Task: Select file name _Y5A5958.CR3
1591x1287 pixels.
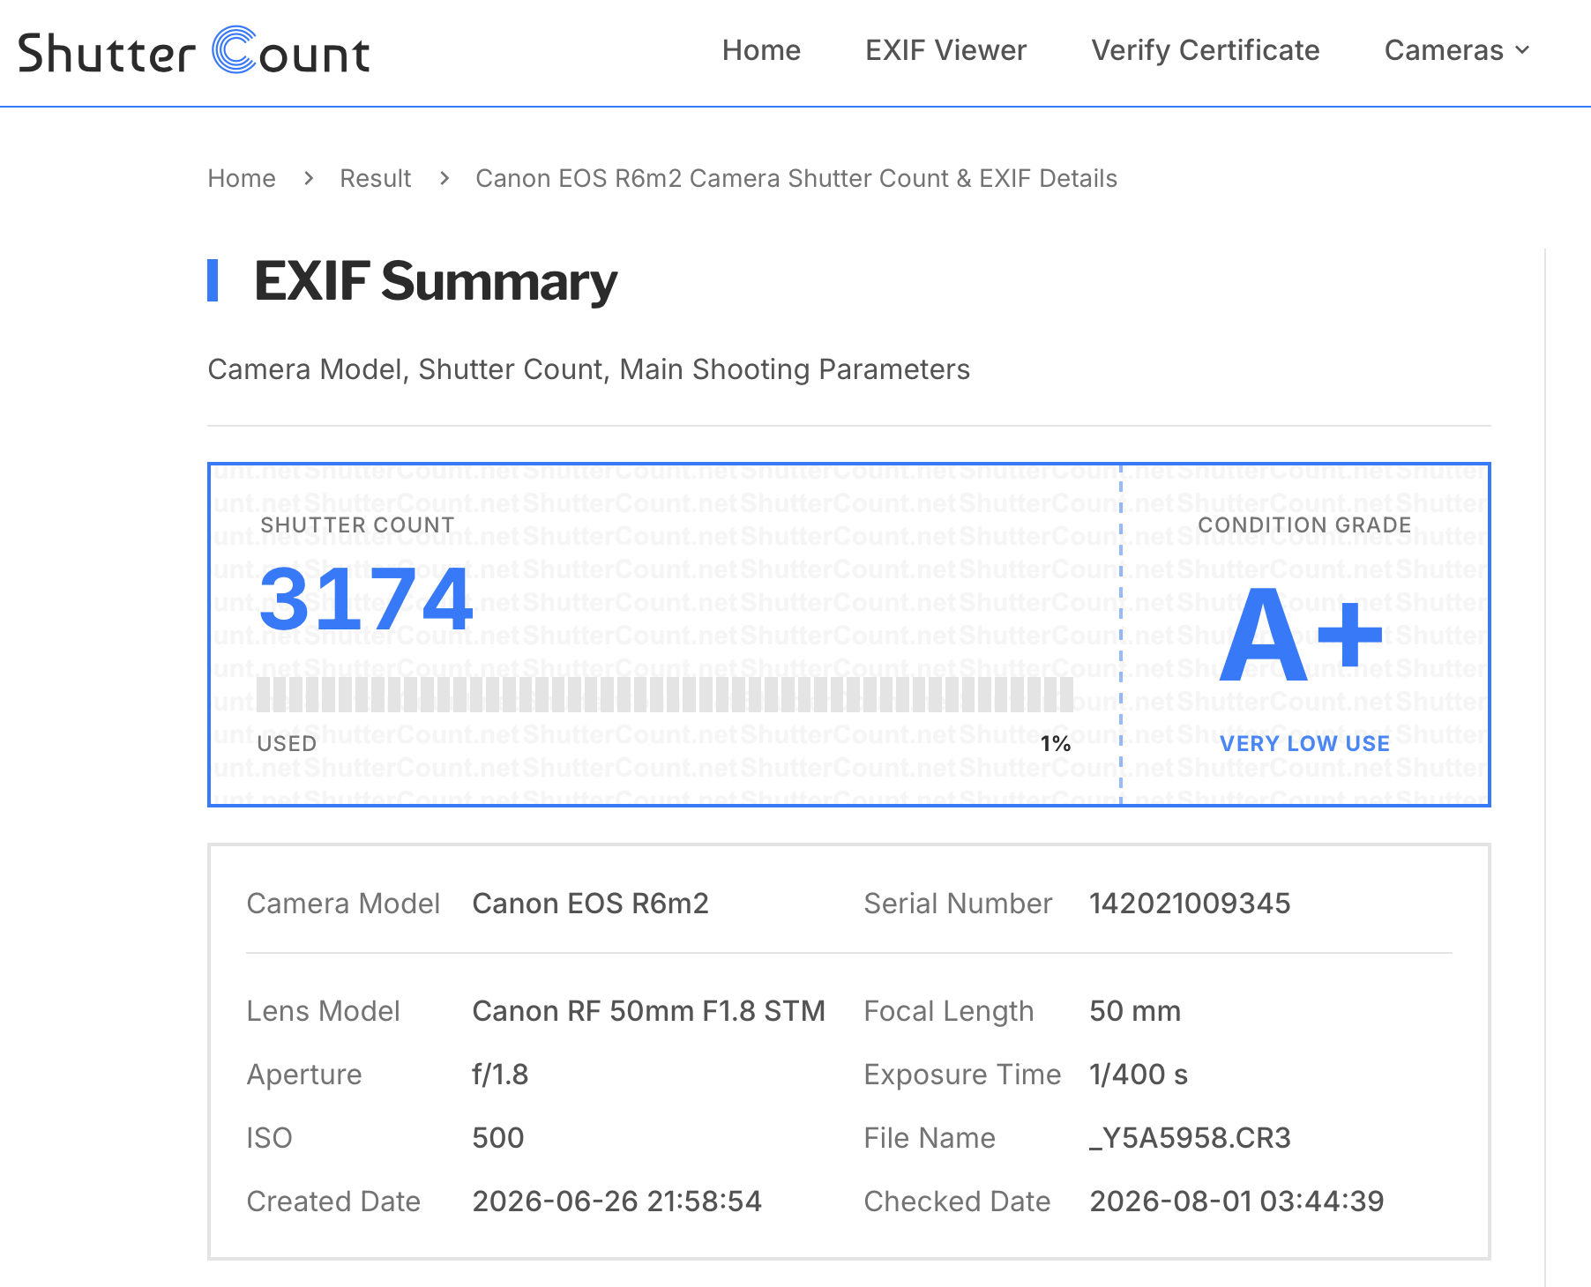Action: [1190, 1138]
